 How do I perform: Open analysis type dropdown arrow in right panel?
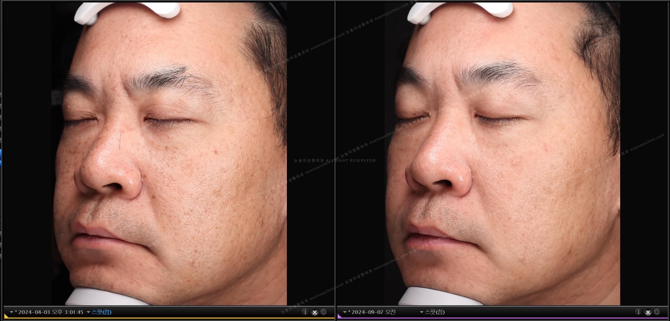click(422, 312)
